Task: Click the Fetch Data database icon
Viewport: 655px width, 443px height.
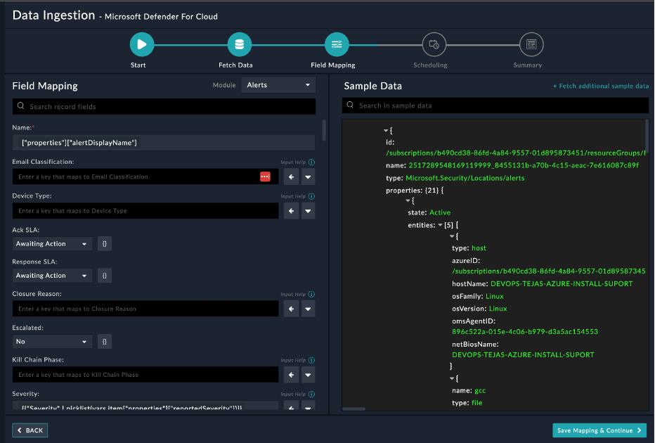Action: tap(239, 44)
